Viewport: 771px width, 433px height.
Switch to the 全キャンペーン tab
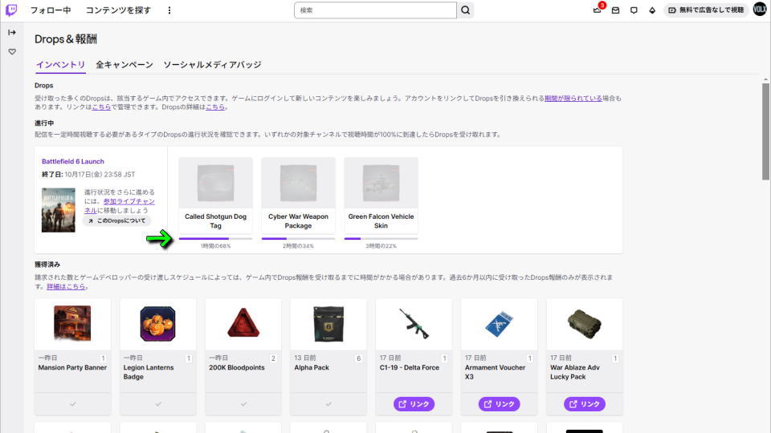coord(124,64)
